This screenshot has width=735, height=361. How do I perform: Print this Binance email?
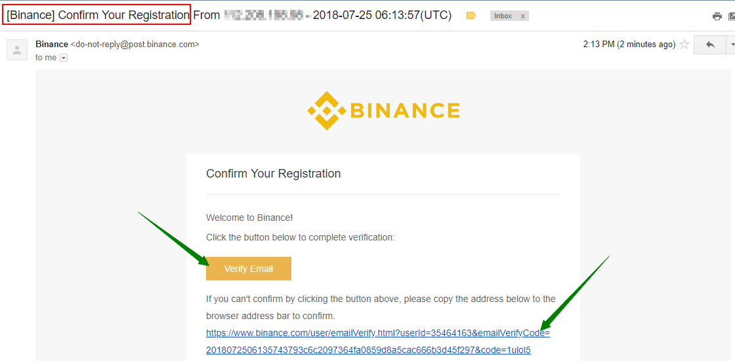(x=717, y=16)
